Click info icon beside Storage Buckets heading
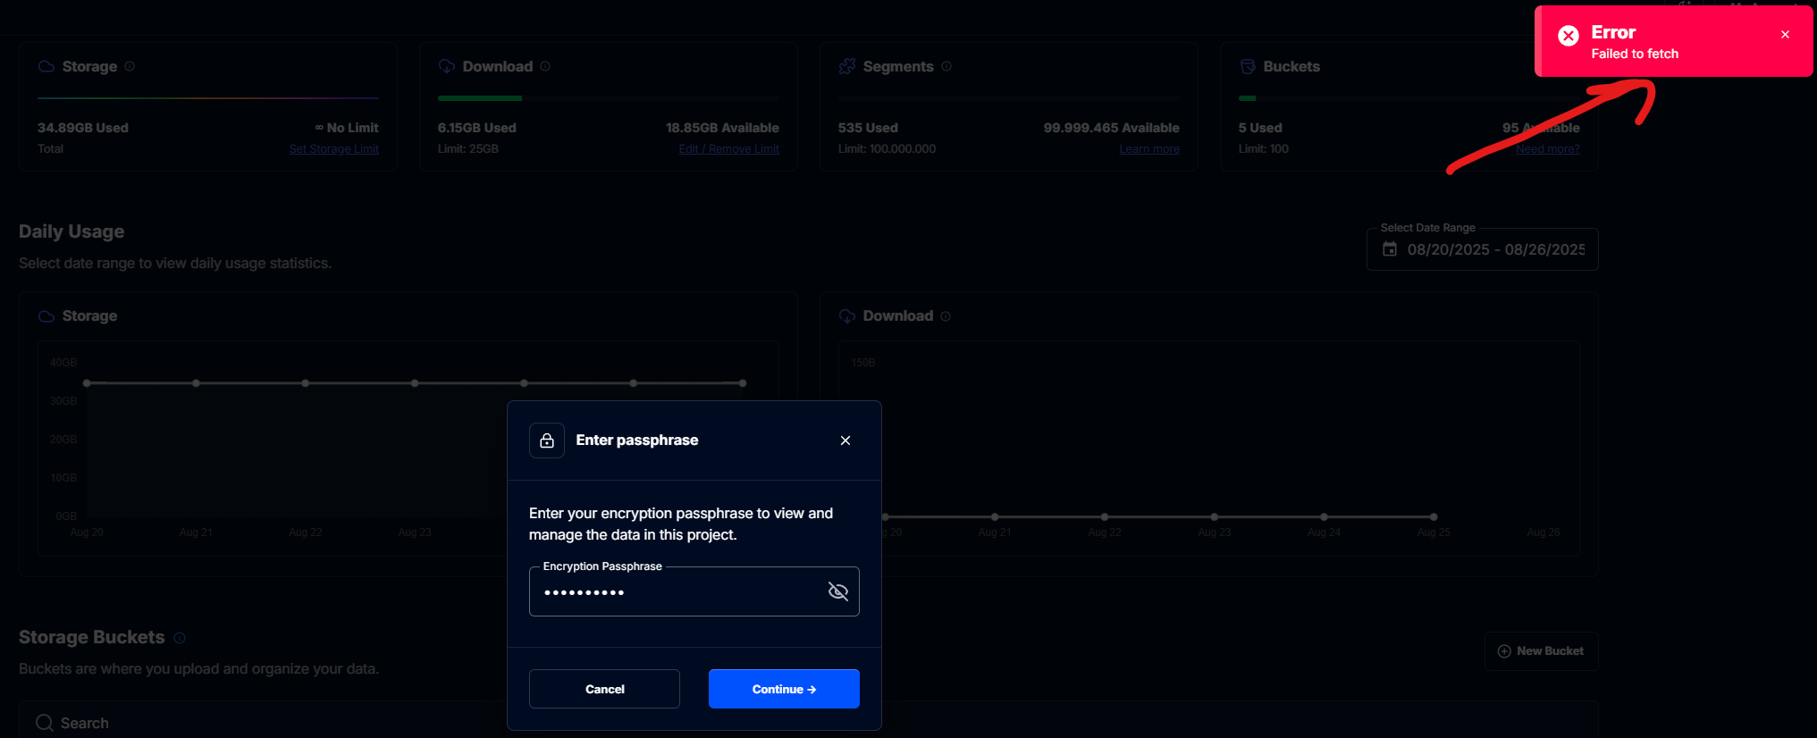The image size is (1817, 738). pos(180,638)
